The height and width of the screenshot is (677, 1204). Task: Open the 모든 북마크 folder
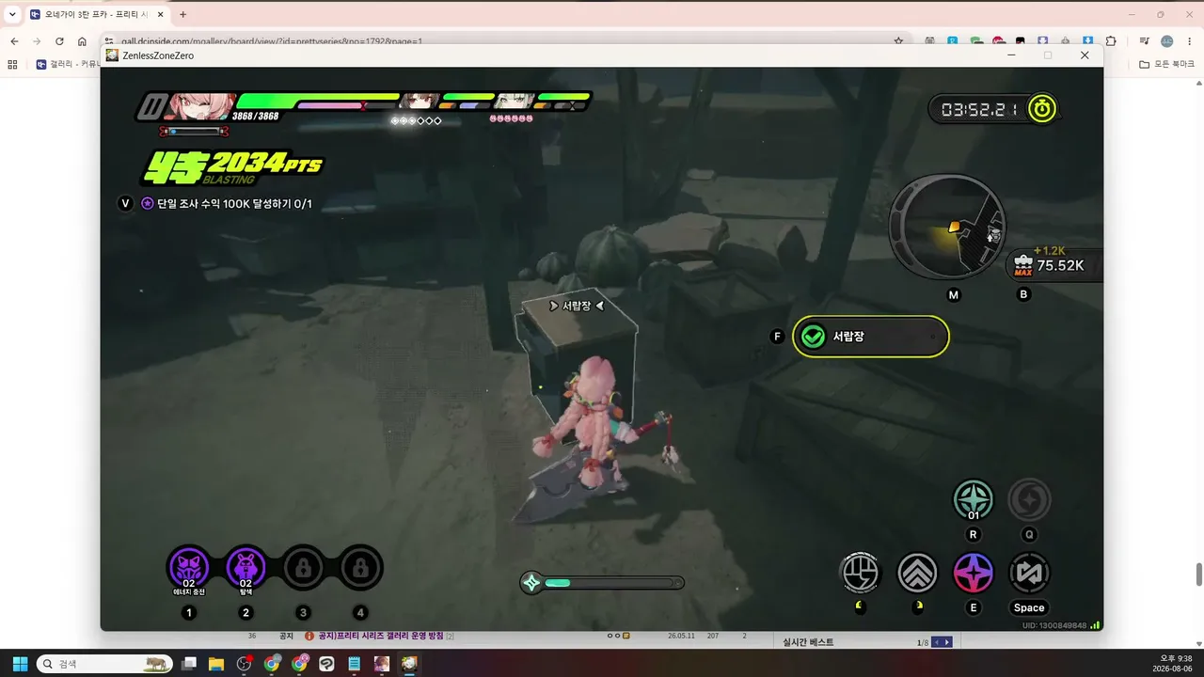click(x=1166, y=64)
